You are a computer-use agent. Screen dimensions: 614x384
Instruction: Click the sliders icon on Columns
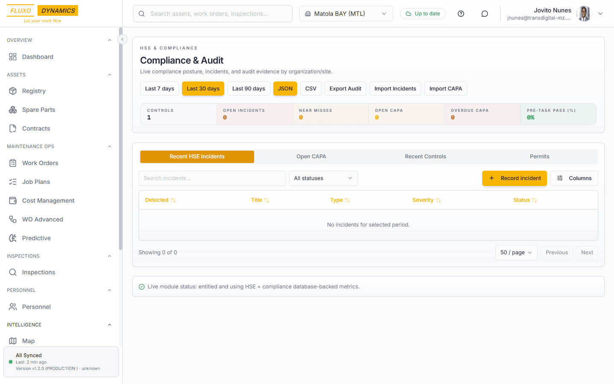point(560,178)
